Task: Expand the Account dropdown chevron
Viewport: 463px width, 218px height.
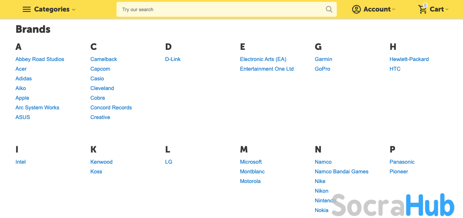Action: coord(394,10)
